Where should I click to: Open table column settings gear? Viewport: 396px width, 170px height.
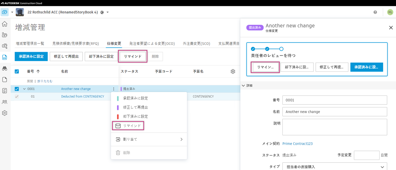pyautogui.click(x=233, y=71)
